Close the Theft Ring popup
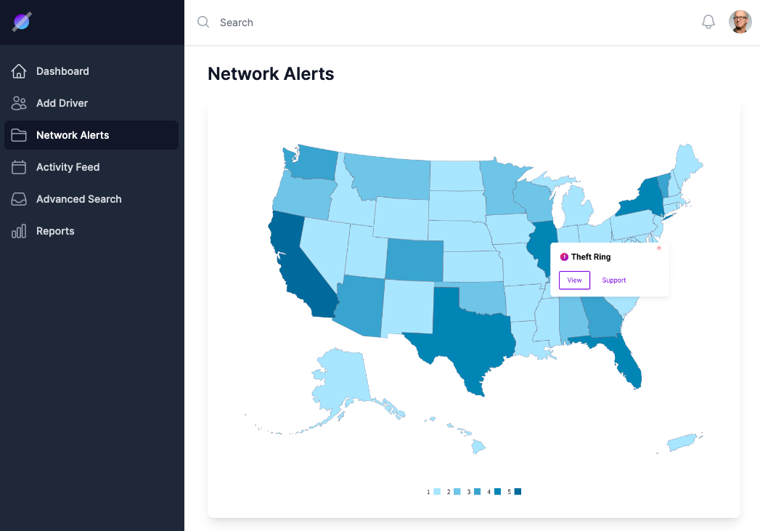This screenshot has width=760, height=531. (x=659, y=248)
